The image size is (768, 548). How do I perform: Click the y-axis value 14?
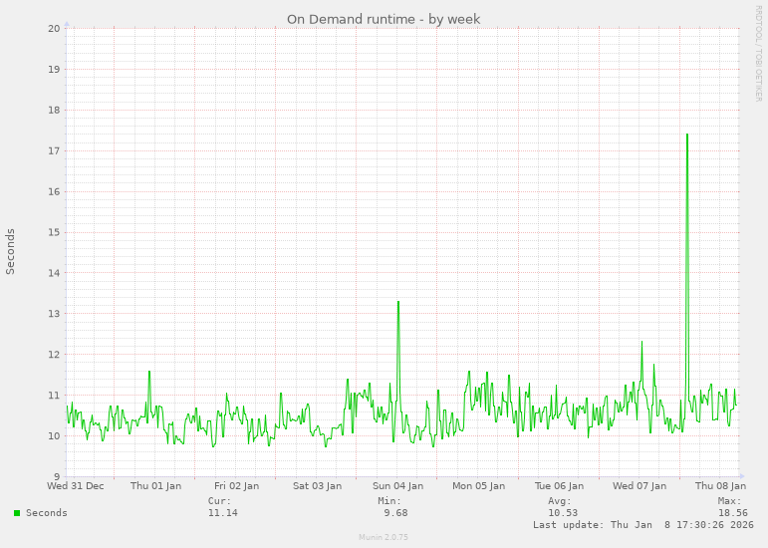(x=54, y=273)
